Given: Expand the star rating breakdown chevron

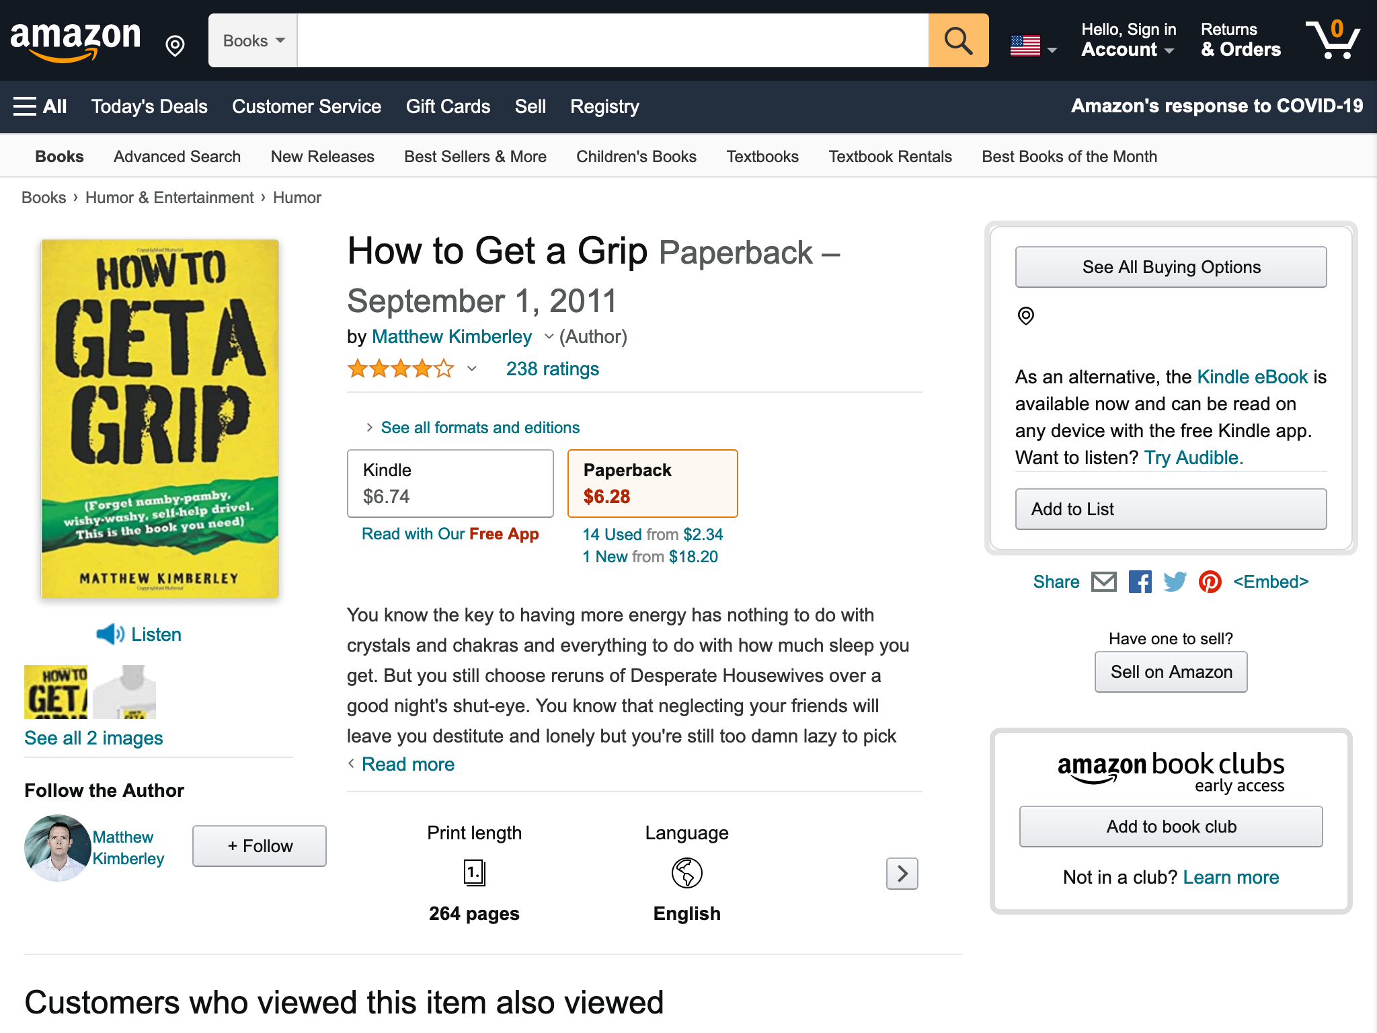Looking at the screenshot, I should point(472,369).
